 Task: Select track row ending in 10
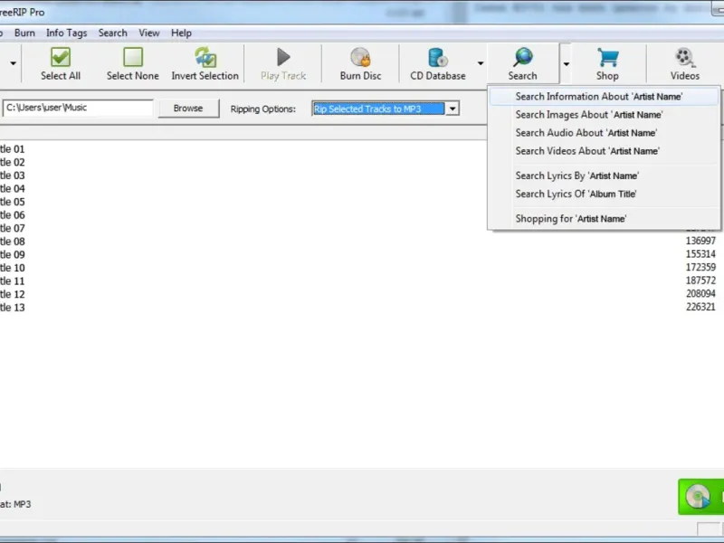(x=13, y=268)
